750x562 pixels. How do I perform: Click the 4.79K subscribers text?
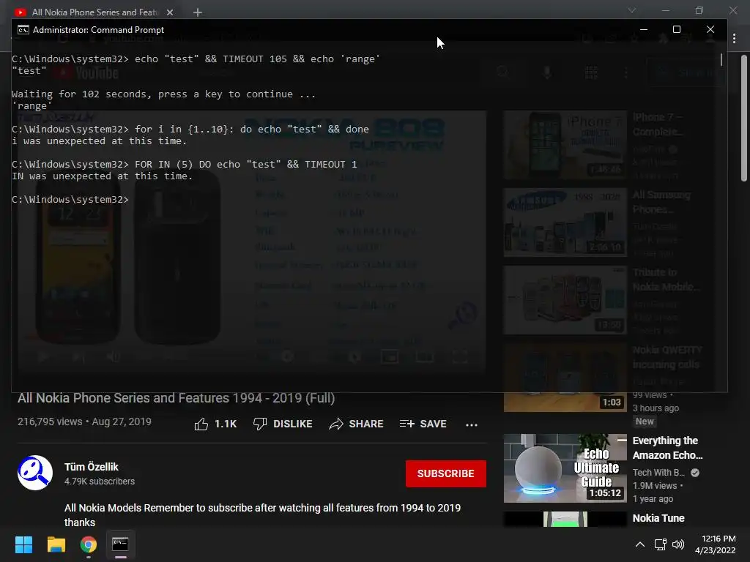point(100,482)
